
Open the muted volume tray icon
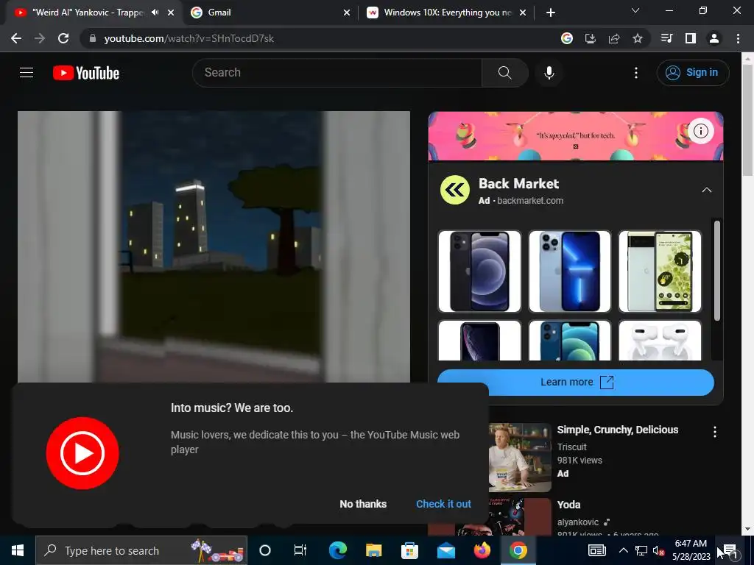(659, 550)
